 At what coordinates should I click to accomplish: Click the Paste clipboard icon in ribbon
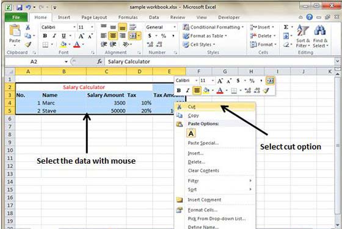pyautogui.click(x=15, y=31)
